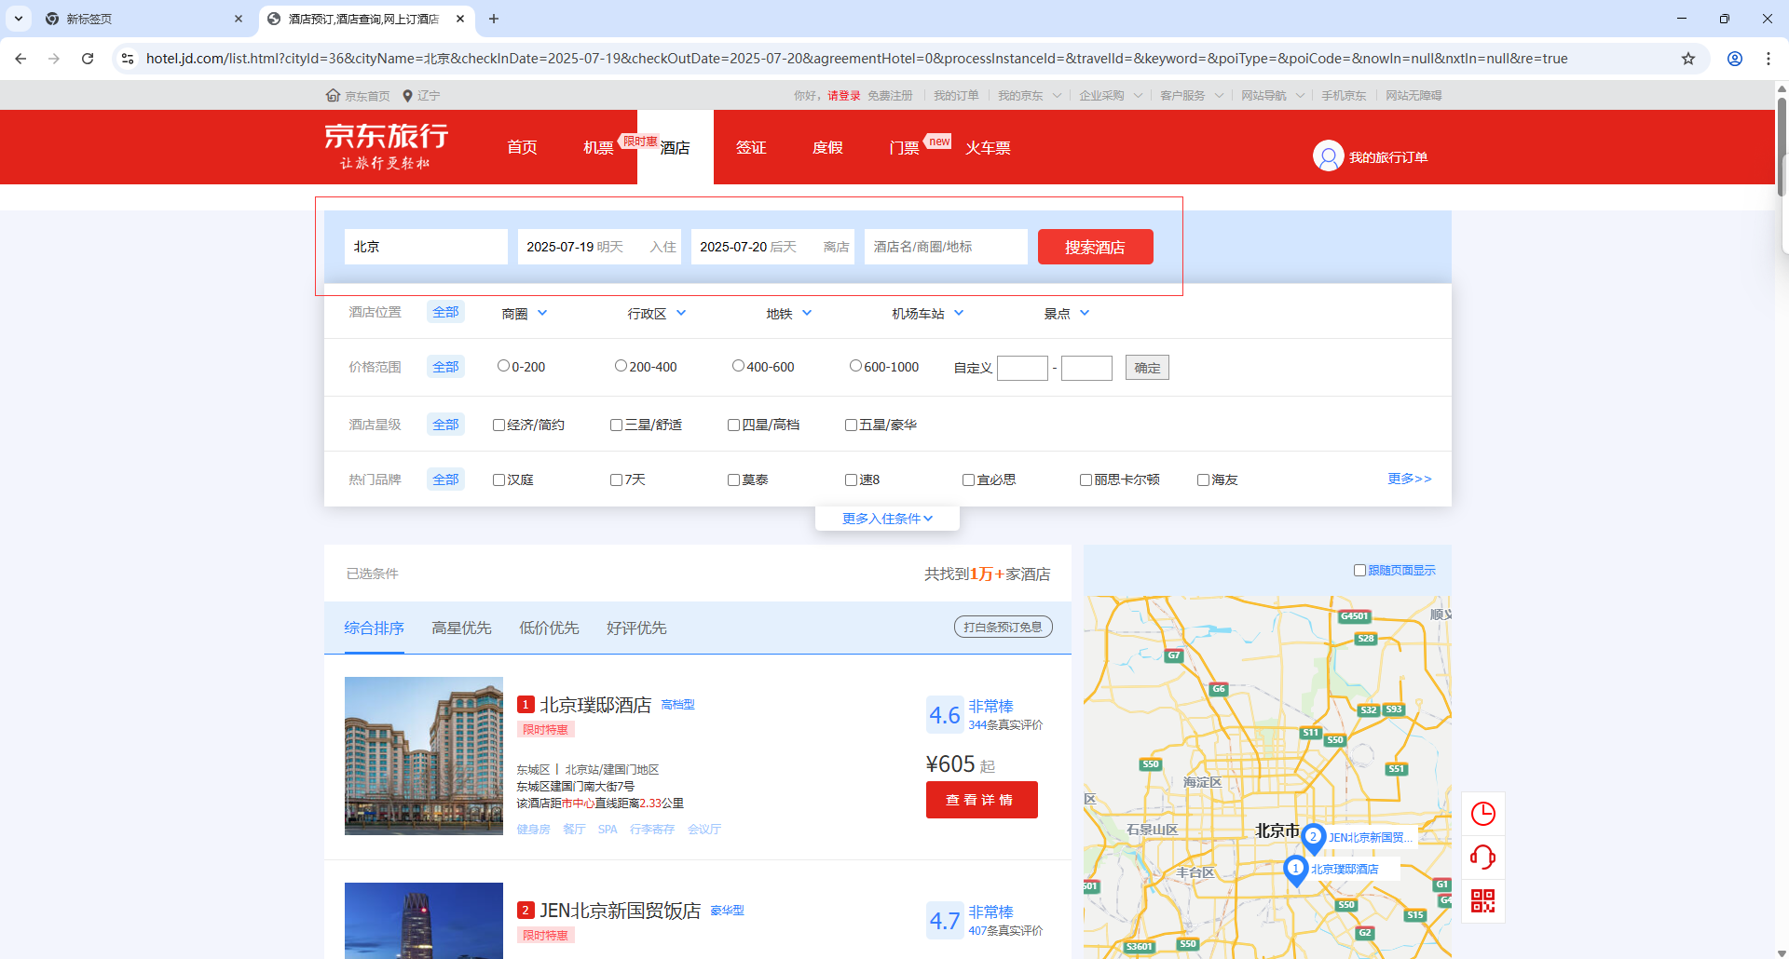Bookmark this page with star icon
The image size is (1789, 959).
1688,59
